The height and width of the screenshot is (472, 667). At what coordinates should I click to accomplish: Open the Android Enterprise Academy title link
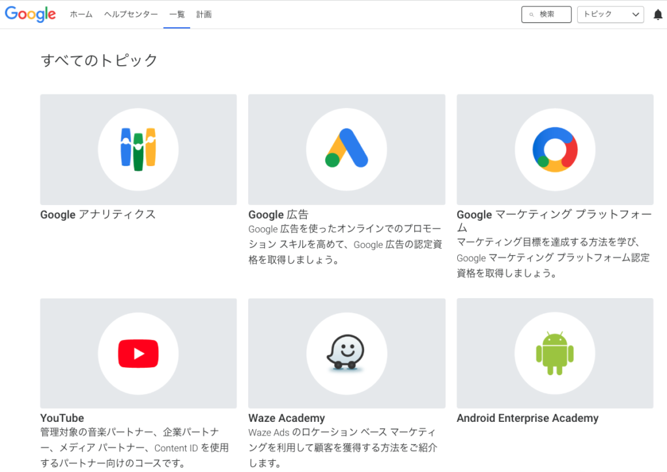[527, 418]
